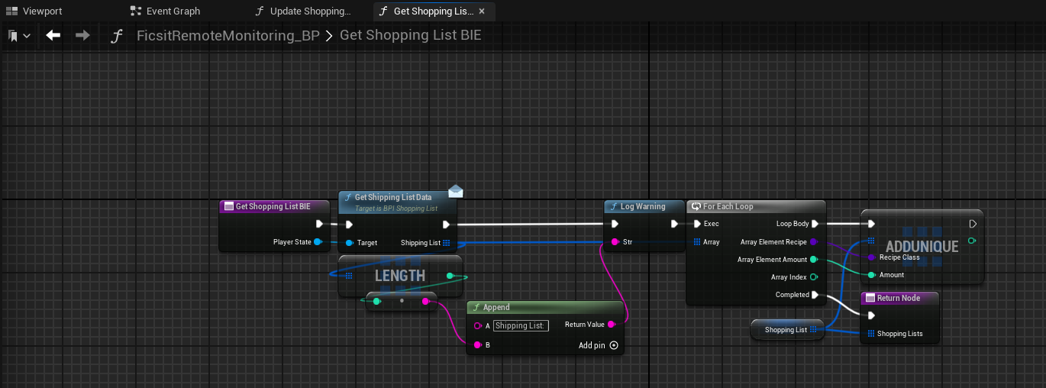
Task: Select the Append node header
Action: [545, 307]
